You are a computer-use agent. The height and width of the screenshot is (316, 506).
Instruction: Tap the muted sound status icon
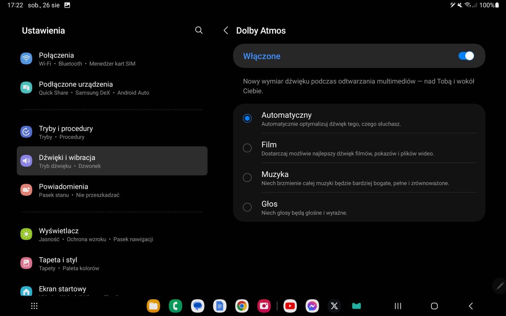click(460, 5)
